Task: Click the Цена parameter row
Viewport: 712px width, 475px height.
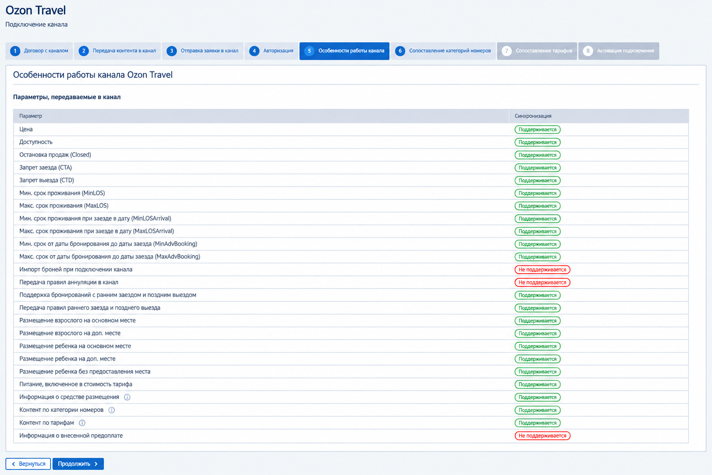Action: click(x=351, y=129)
